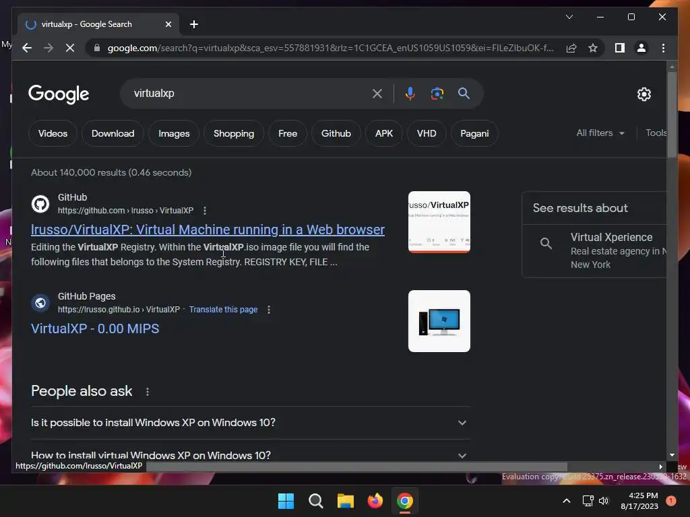The height and width of the screenshot is (517, 690).
Task: Click into the virtualxp search field
Action: click(251, 93)
